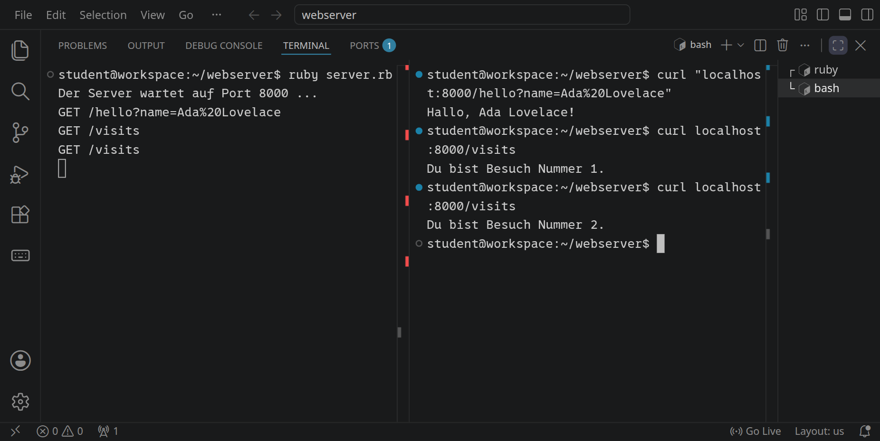Go back with the left arrow

pos(254,15)
